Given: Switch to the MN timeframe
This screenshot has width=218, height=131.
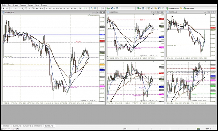Looking at the screenshot, I should 75,8.
